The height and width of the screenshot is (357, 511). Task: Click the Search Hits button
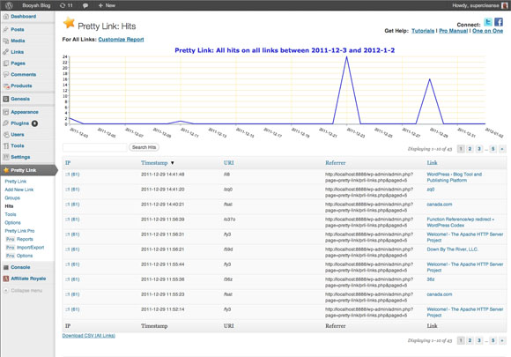144,147
